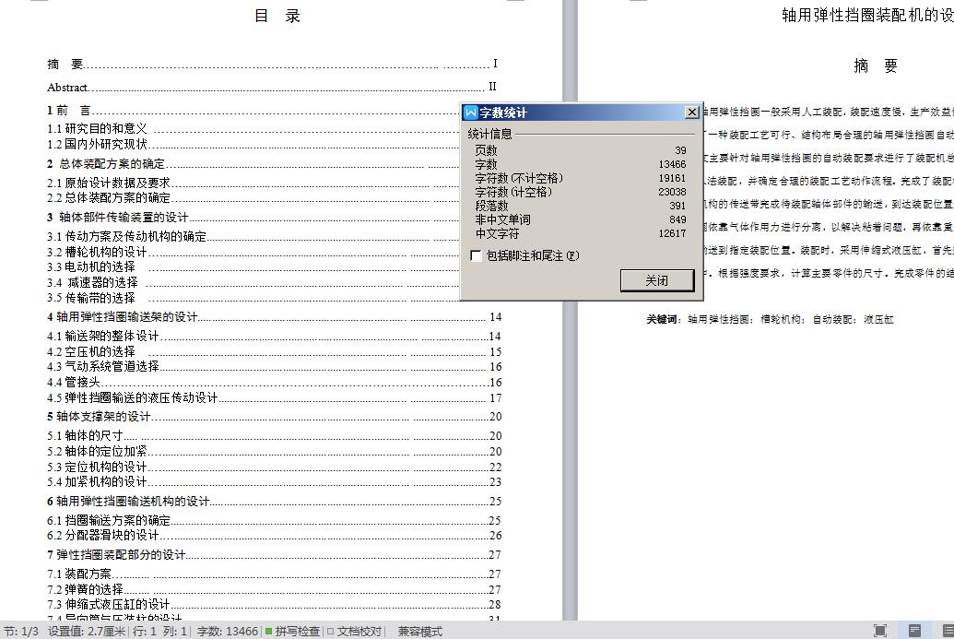Image resolution: width=954 pixels, height=639 pixels.
Task: Select the outline view icon in status bar
Action: (x=948, y=632)
